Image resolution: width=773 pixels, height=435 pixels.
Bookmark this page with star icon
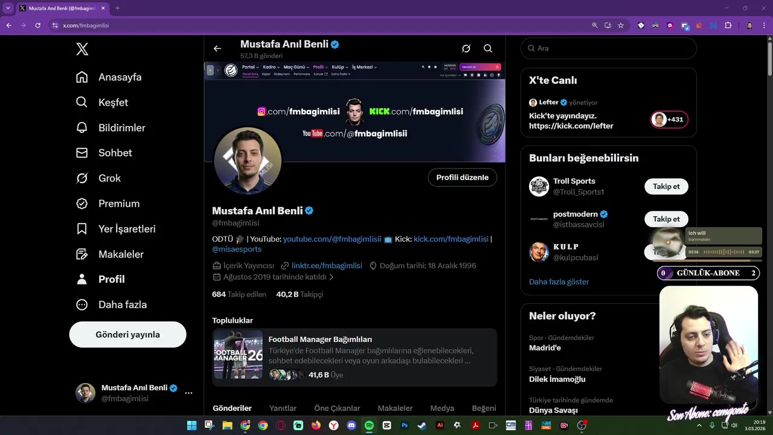coord(621,25)
